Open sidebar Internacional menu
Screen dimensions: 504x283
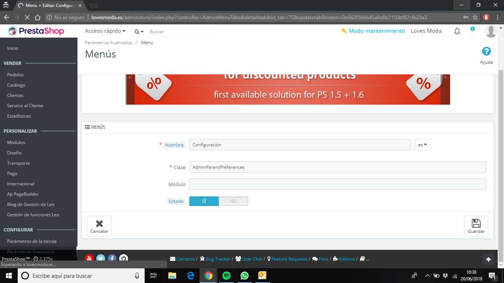tap(21, 184)
